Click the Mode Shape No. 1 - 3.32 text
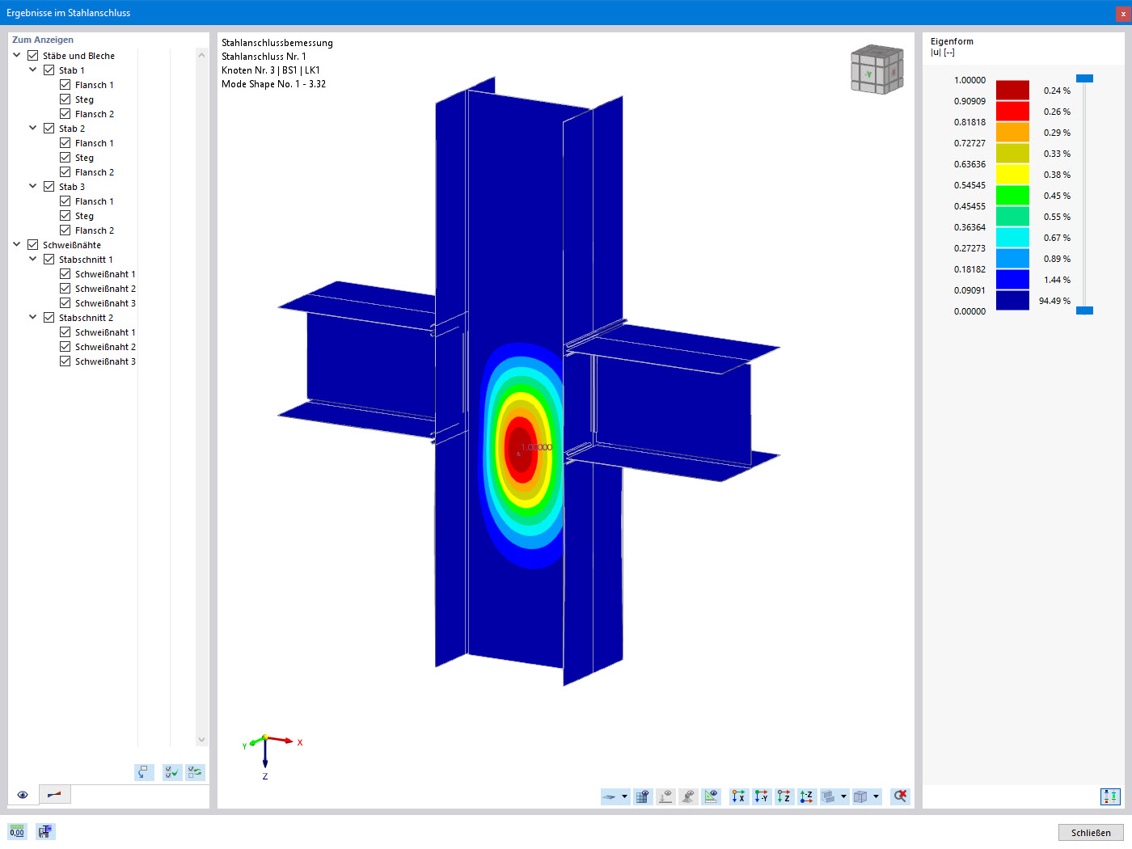This screenshot has height=849, width=1132. (x=274, y=84)
